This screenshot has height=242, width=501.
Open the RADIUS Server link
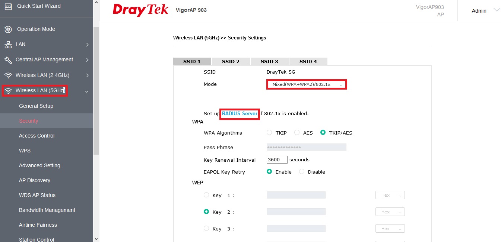pos(240,113)
